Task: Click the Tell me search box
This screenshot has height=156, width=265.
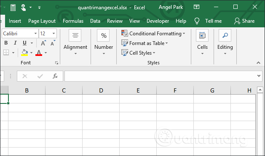Action: pos(213,21)
